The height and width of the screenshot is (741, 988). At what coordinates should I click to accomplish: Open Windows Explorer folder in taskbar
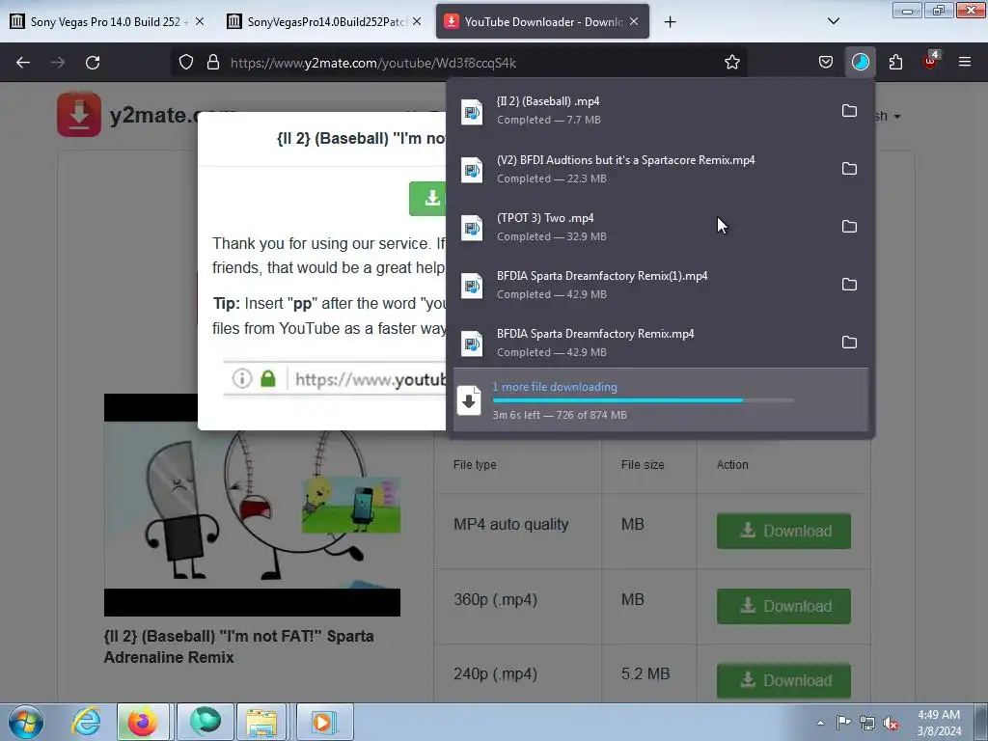coord(262,722)
